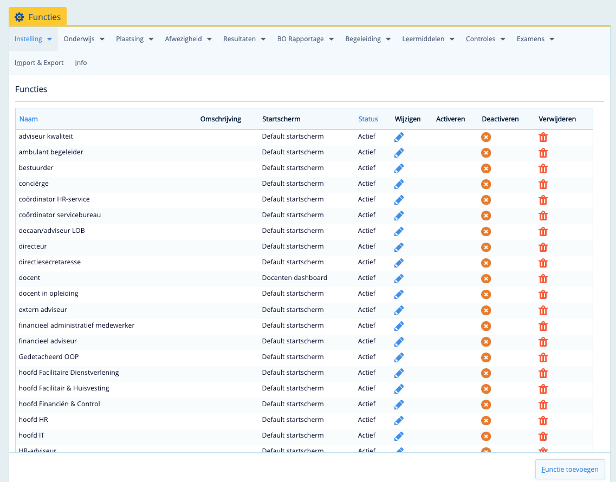Edit the extern adviseur function

point(399,310)
